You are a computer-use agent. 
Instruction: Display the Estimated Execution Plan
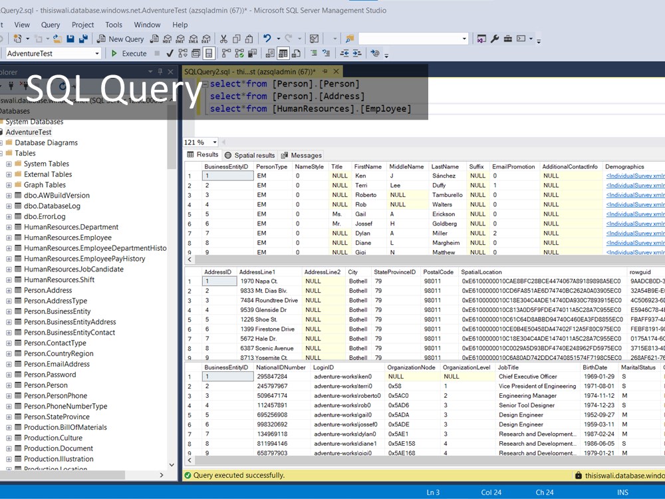click(x=183, y=53)
